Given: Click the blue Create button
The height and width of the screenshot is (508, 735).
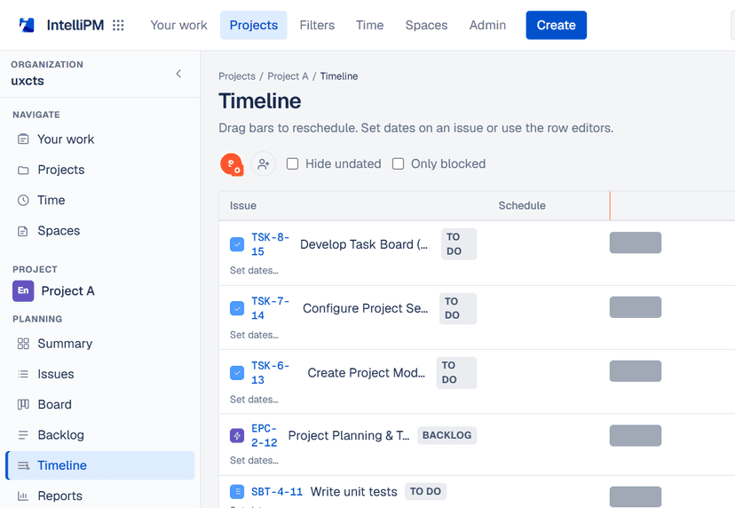Looking at the screenshot, I should 556,26.
